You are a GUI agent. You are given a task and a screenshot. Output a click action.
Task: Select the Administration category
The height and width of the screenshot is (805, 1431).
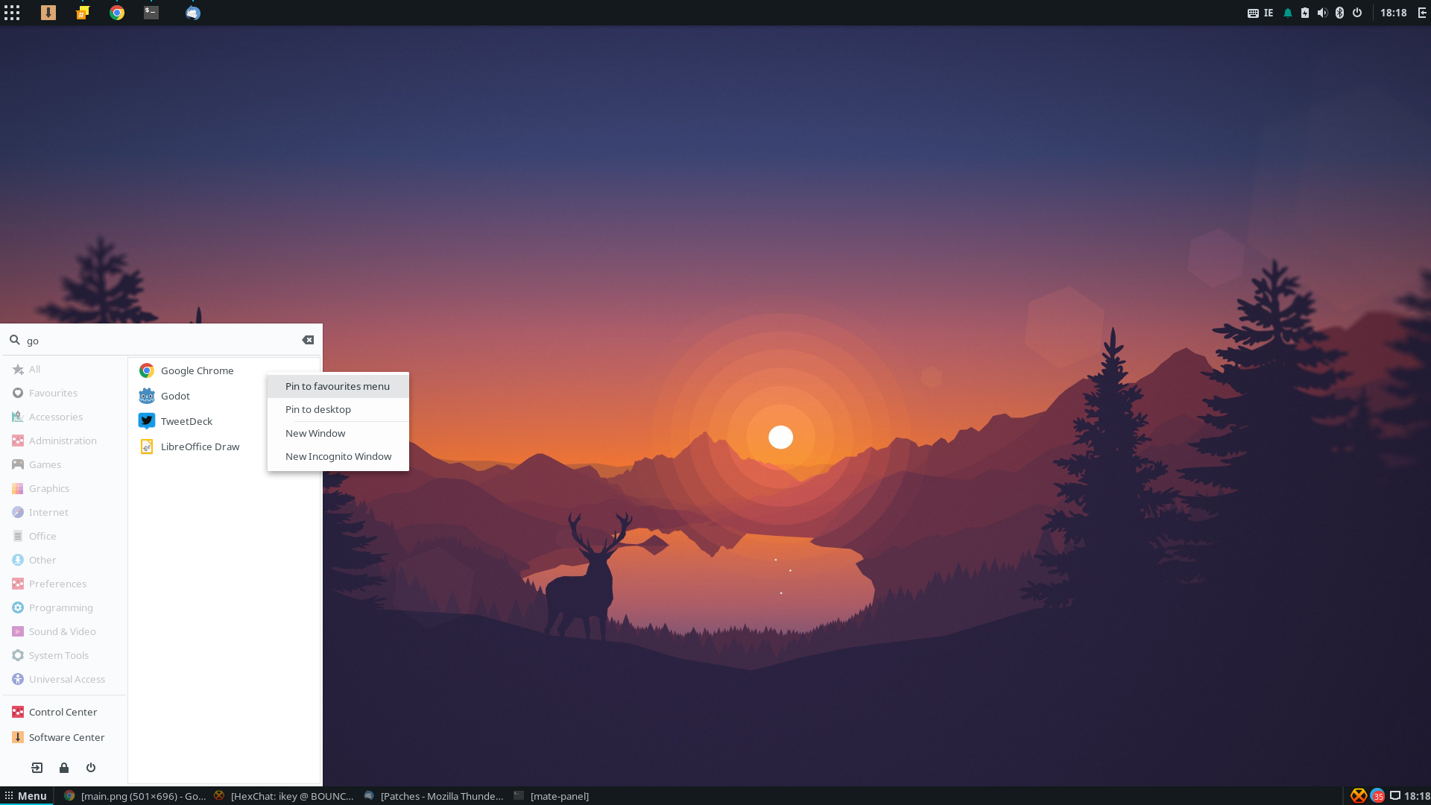64,441
